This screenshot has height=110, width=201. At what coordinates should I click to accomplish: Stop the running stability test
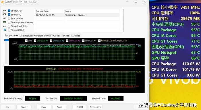(x=24, y=107)
